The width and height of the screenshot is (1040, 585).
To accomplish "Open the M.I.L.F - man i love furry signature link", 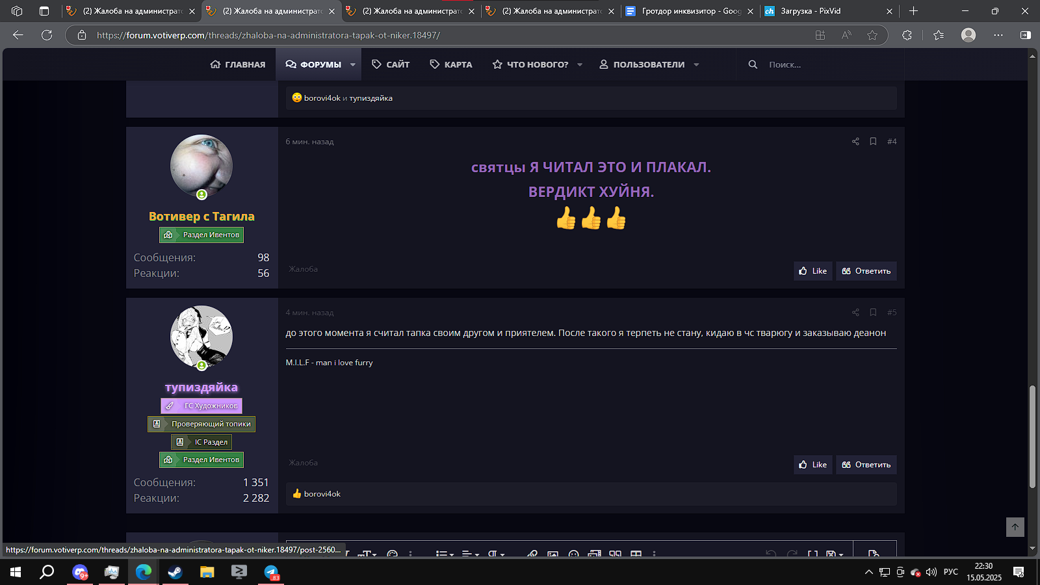I will [x=330, y=363].
